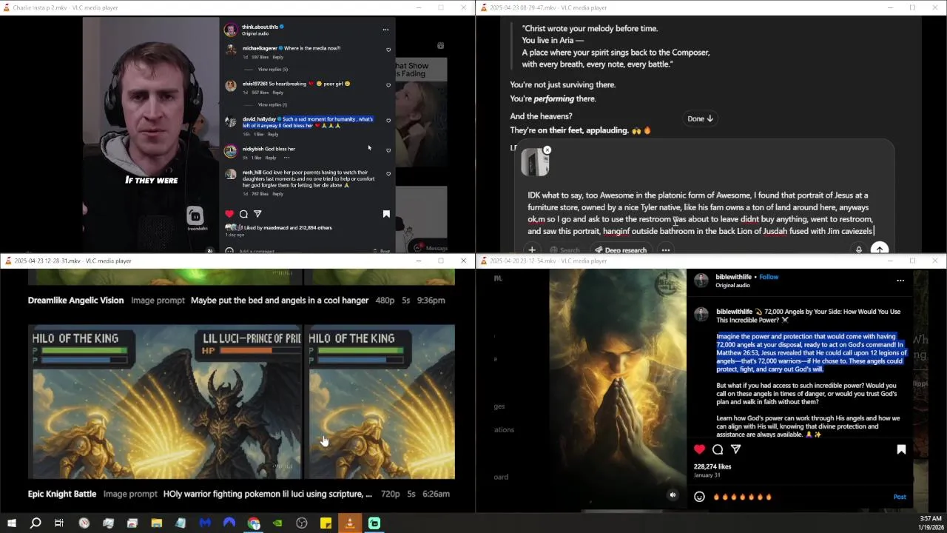Open emoji picker in biblewithlife comment box
Viewport: 947px width, 533px height.
[x=699, y=497]
